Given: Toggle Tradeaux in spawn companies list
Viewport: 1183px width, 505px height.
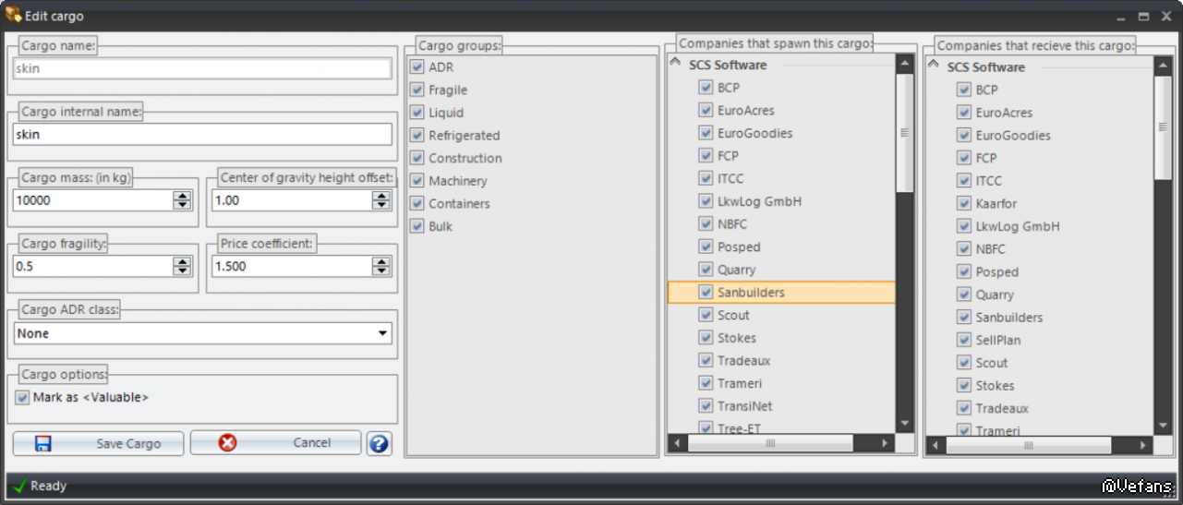Looking at the screenshot, I should (x=706, y=361).
